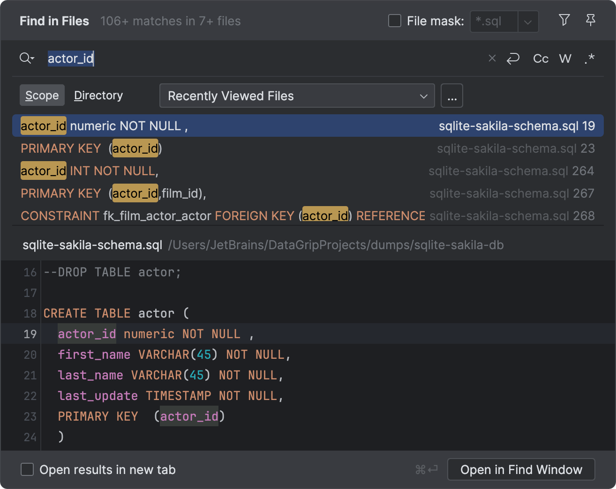Enable regex mode with the .* icon

click(589, 58)
